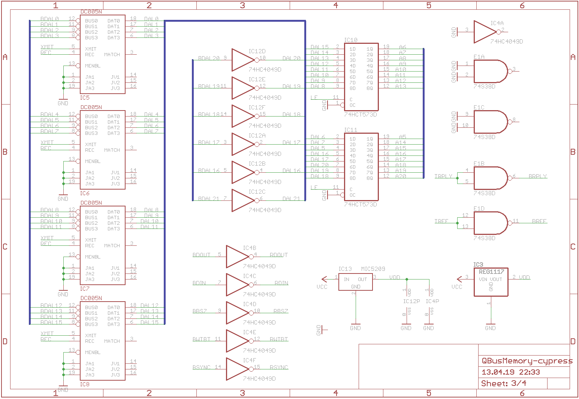Image resolution: width=579 pixels, height=399 pixels.
Task: Click the "BRPLY" net label
Action: (x=538, y=176)
